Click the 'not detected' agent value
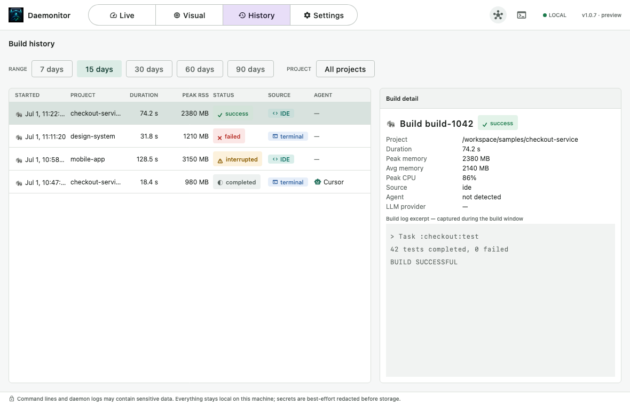 (x=482, y=197)
